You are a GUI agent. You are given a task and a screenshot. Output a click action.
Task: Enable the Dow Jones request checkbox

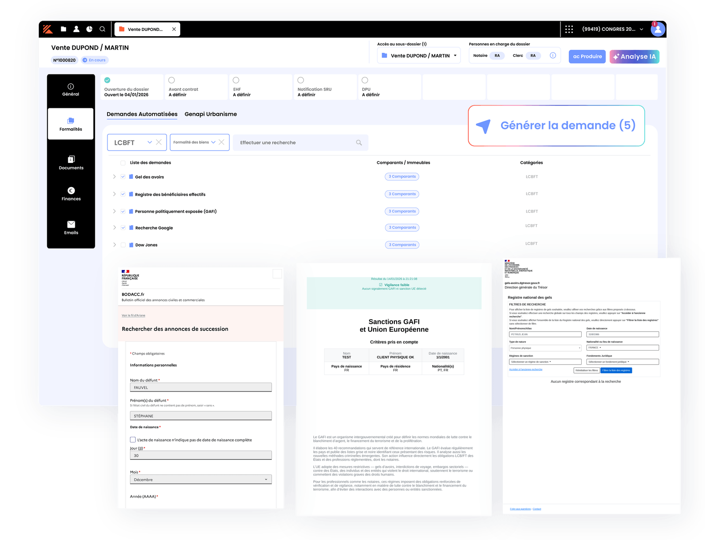coord(122,244)
